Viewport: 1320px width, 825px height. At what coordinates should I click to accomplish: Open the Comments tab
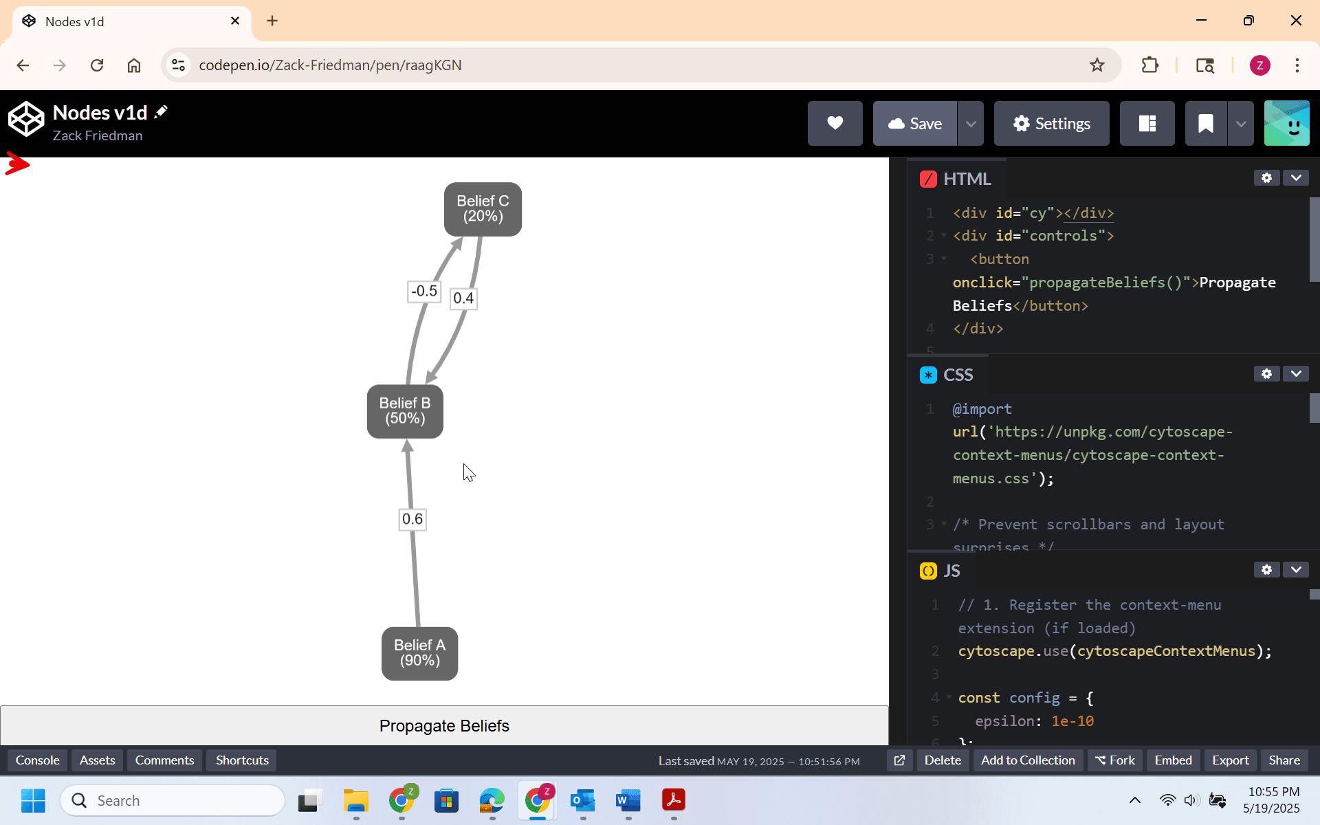tap(164, 760)
